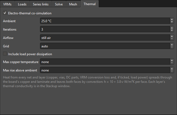
Task: Click the heat convection help description text
Action: 88,82
